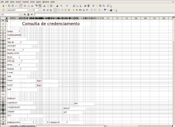Open the Font Color dropdown arrow
Image resolution: width=175 pixels, height=127 pixels.
tap(114, 10)
